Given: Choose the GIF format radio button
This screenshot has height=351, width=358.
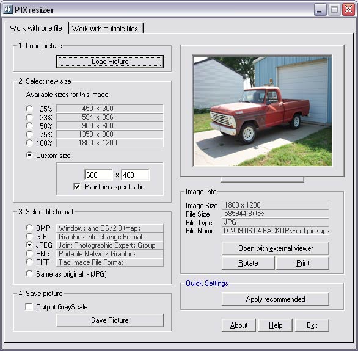Looking at the screenshot, I should pos(29,236).
